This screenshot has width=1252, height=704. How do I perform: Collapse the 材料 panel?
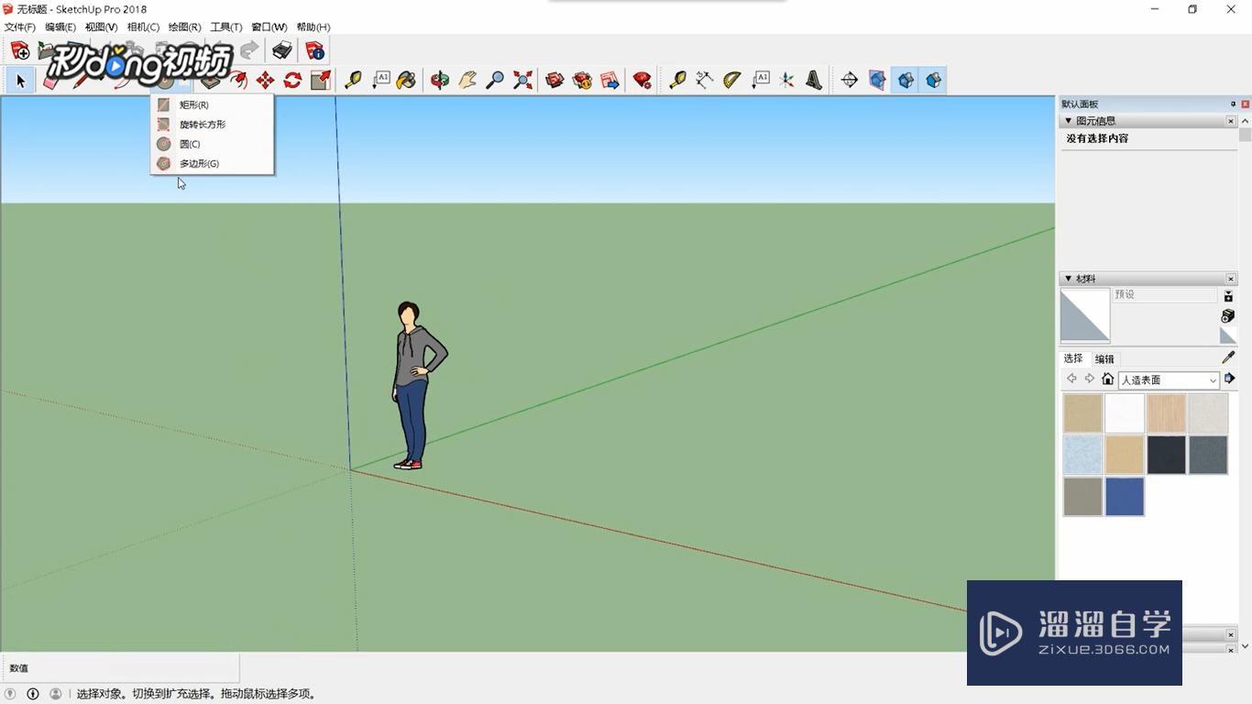point(1068,279)
